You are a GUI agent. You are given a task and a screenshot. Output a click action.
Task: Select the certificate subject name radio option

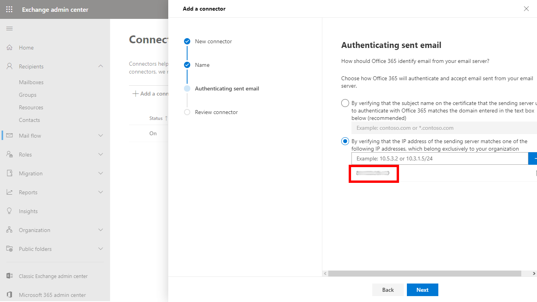[345, 103]
